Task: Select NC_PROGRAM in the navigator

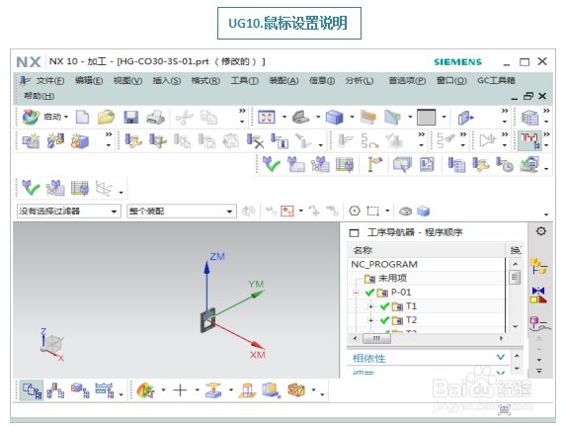Action: 384,265
